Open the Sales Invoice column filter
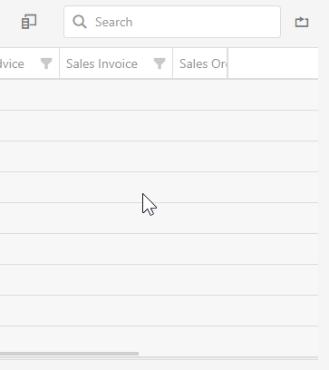The image size is (329, 370). pos(160,63)
